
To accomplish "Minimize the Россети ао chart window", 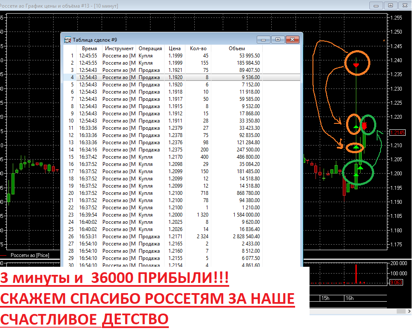I will pyautogui.click(x=376, y=6).
